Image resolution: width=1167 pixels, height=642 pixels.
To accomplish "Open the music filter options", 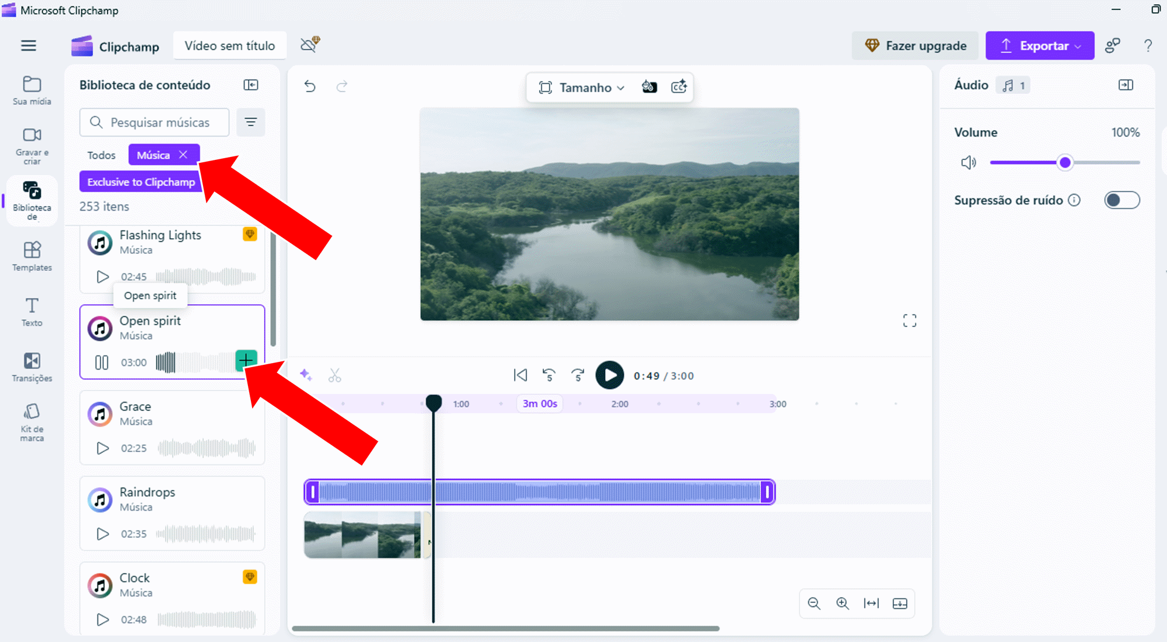I will pyautogui.click(x=250, y=122).
